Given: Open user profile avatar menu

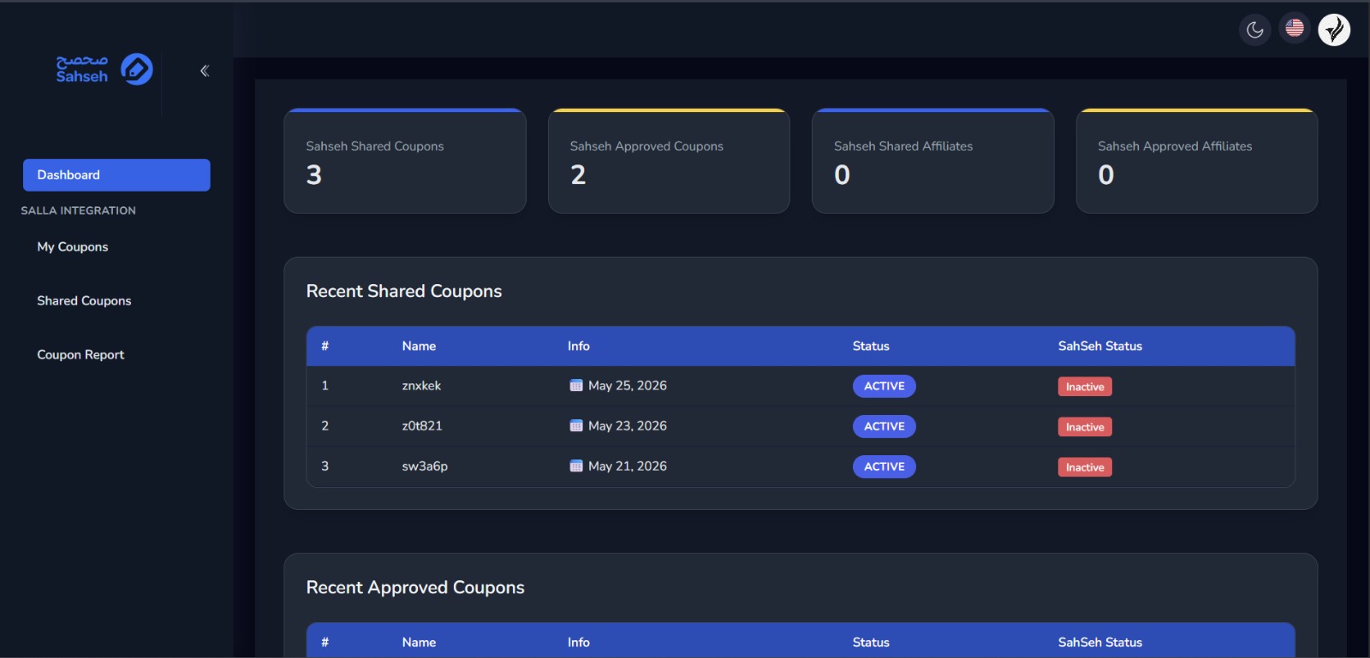Looking at the screenshot, I should tap(1334, 30).
